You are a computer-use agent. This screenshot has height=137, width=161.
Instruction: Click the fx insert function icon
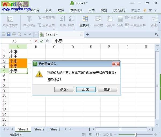47,41
